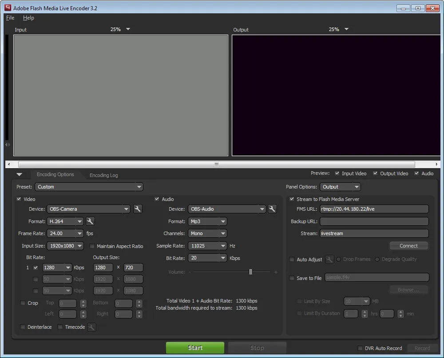Click the Record button
Image resolution: width=444 pixels, height=358 pixels.
422,348
